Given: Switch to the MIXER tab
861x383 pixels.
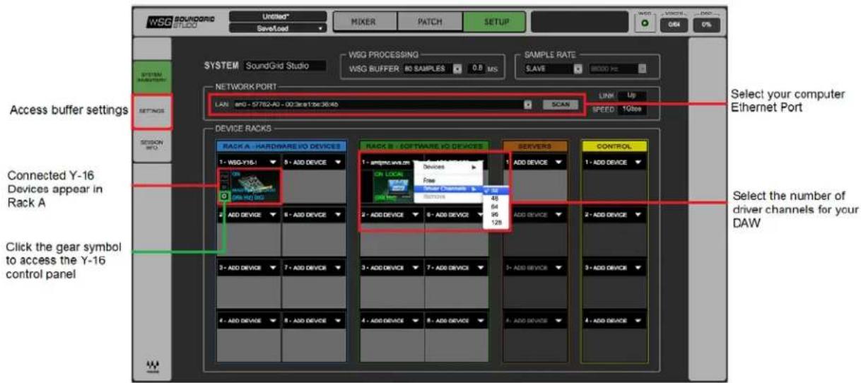Looking at the screenshot, I should (363, 23).
